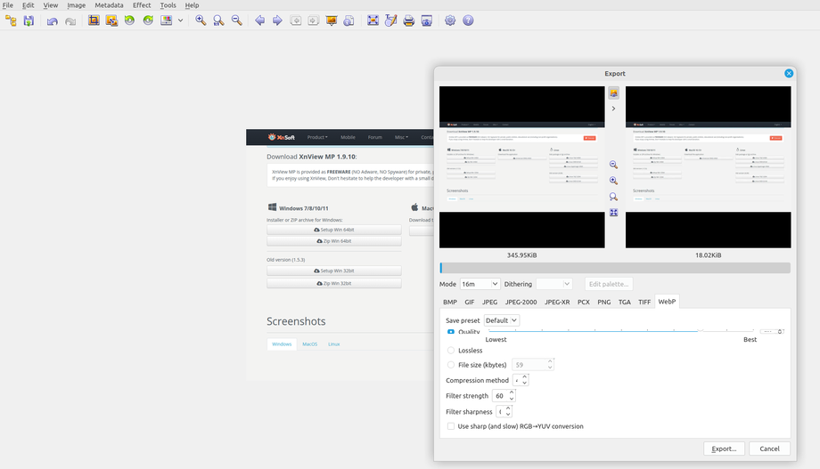Zoom out Export dialog preview

[613, 165]
